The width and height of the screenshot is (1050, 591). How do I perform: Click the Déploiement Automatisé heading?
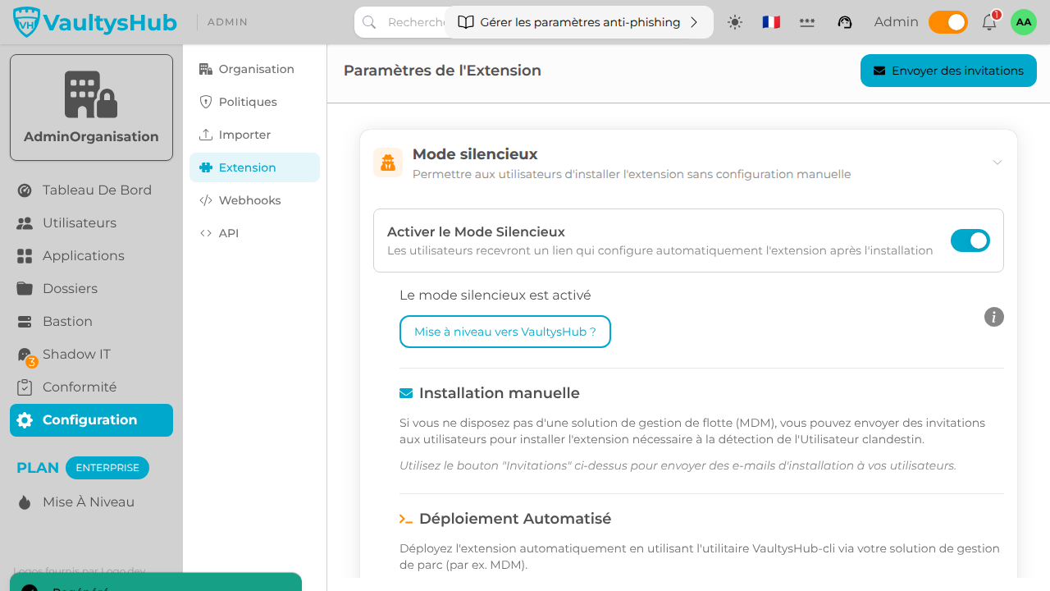[515, 519]
